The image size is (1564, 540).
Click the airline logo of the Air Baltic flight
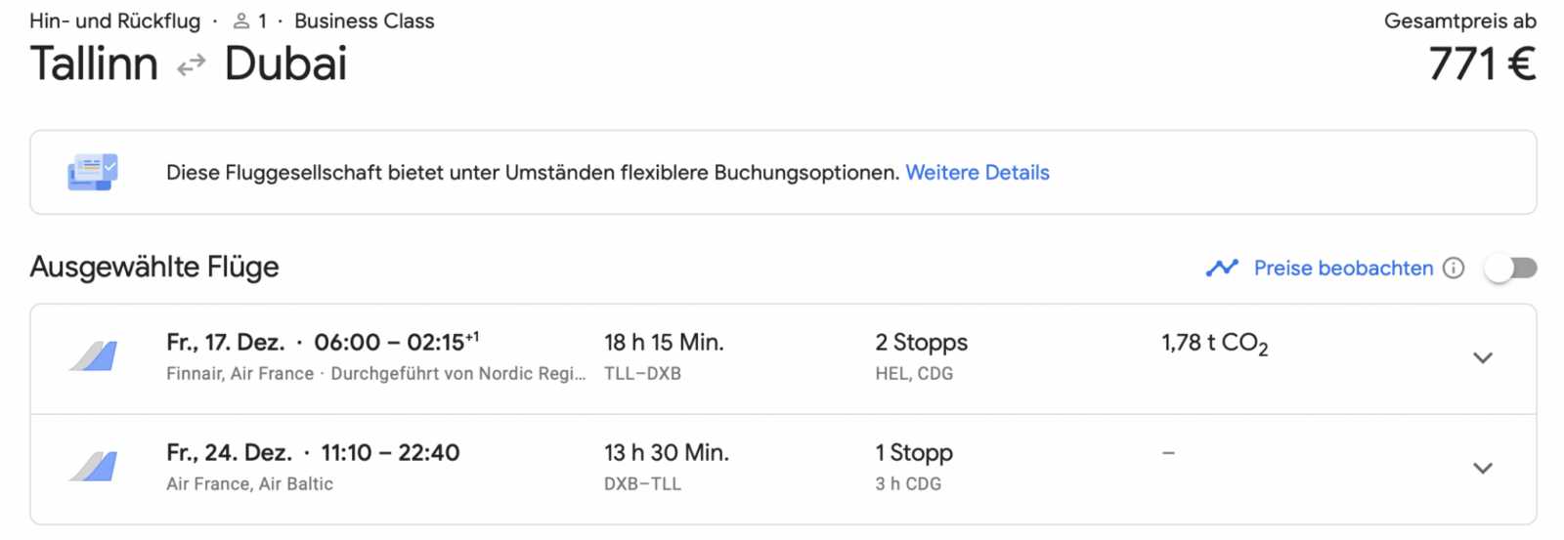(94, 467)
